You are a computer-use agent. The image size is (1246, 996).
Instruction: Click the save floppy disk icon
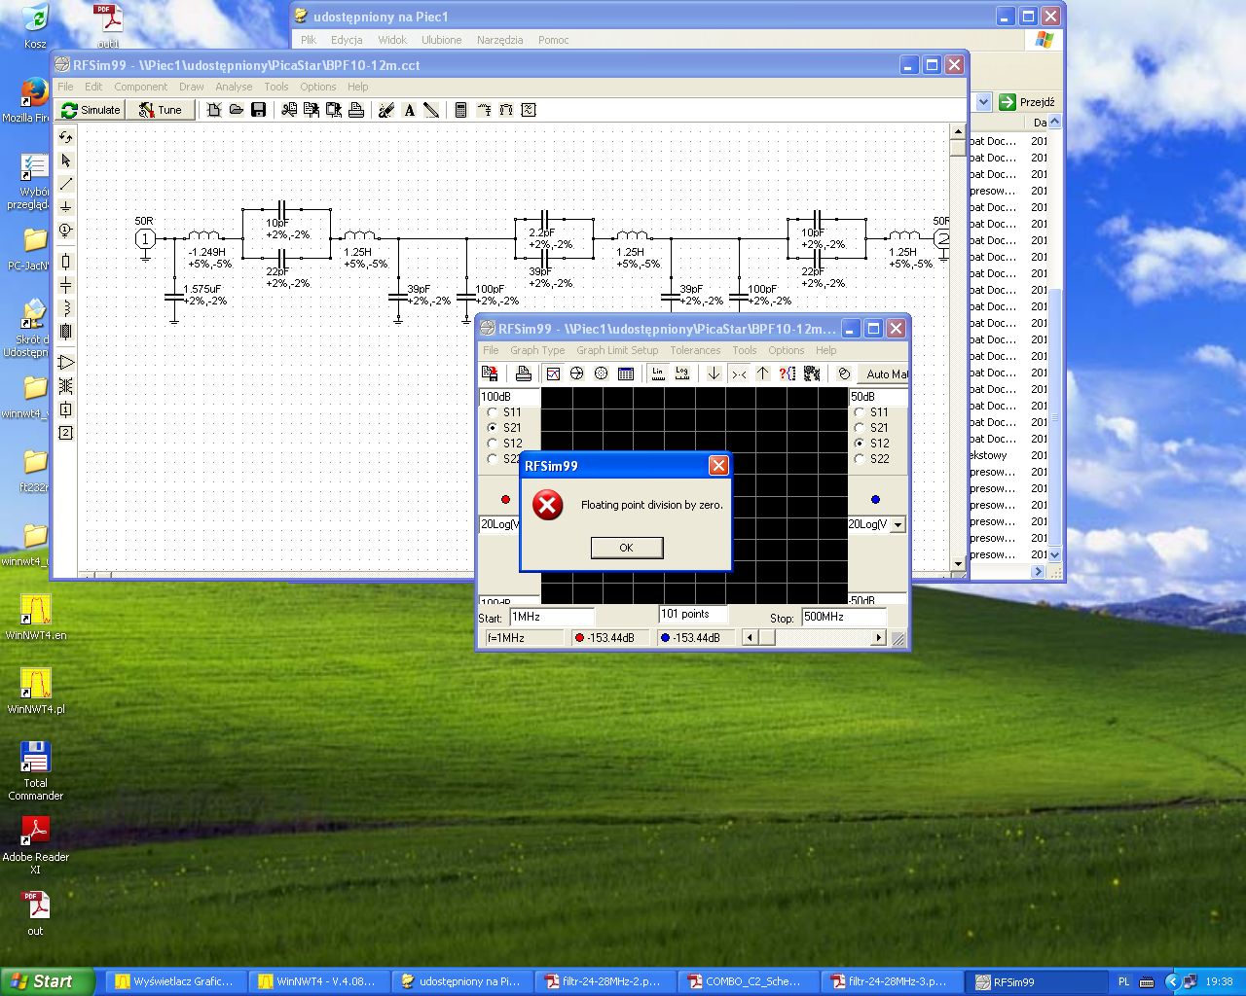click(x=258, y=110)
